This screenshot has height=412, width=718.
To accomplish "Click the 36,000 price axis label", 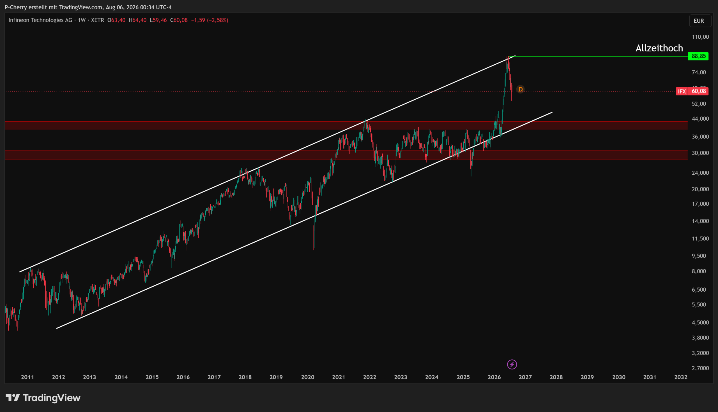I will tap(700, 136).
